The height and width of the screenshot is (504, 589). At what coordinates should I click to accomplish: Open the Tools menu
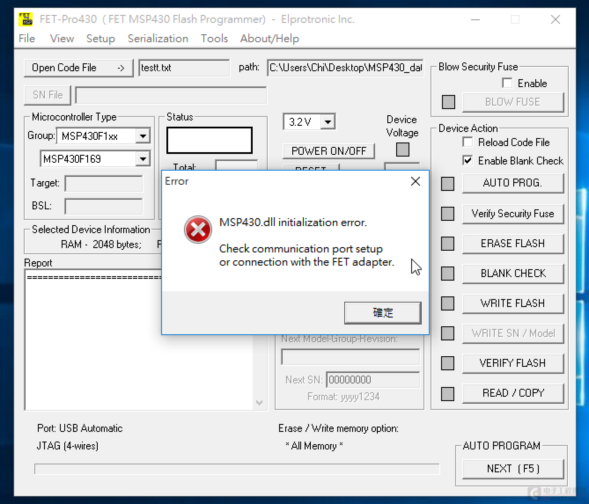click(x=214, y=39)
